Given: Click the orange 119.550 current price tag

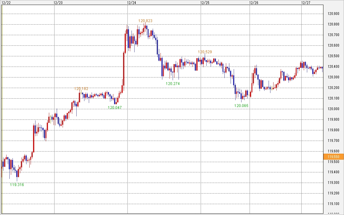Looking at the screenshot, I should click(333, 157).
